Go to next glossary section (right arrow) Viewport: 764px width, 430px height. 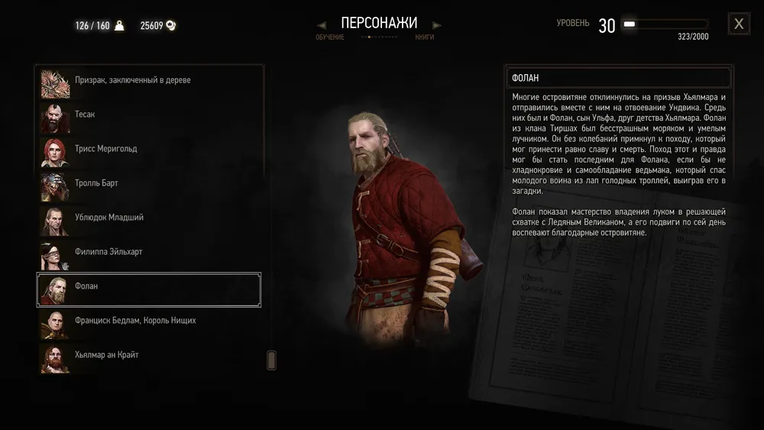[x=436, y=25]
